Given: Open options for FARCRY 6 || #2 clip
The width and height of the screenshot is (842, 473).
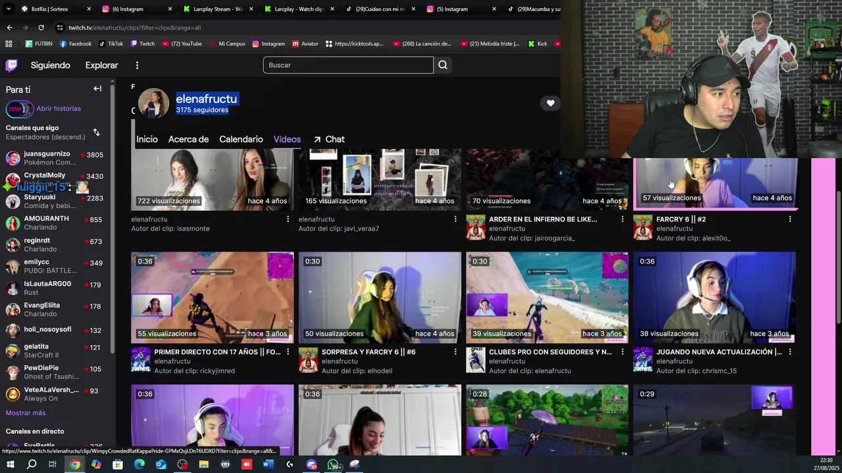Looking at the screenshot, I should pyautogui.click(x=790, y=219).
